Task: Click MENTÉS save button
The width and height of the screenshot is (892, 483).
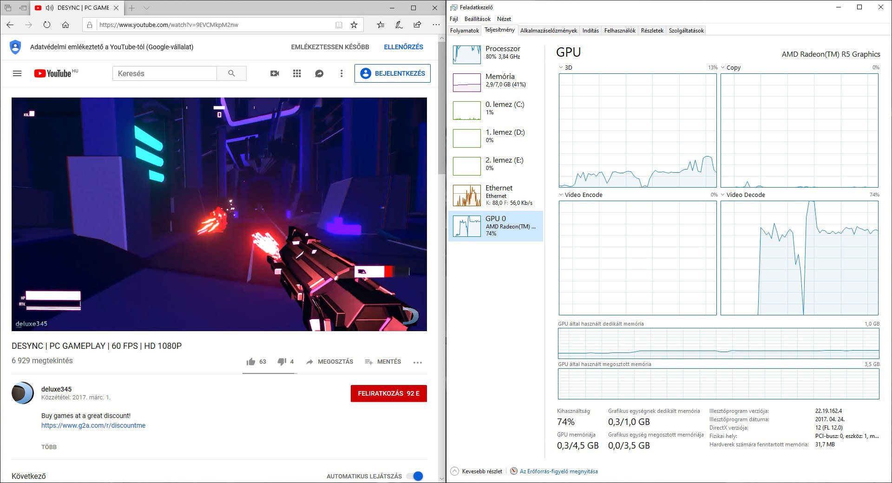Action: pos(383,362)
